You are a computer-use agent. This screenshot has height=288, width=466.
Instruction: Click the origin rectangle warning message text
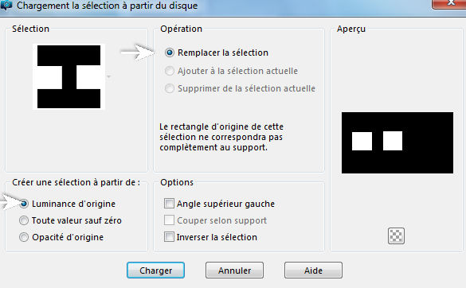(x=221, y=137)
